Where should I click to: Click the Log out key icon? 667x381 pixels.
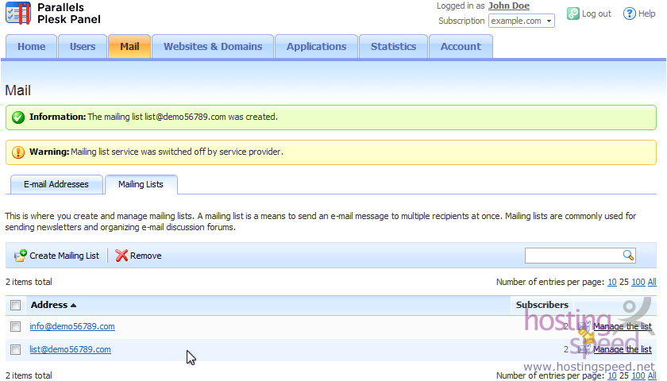[573, 13]
